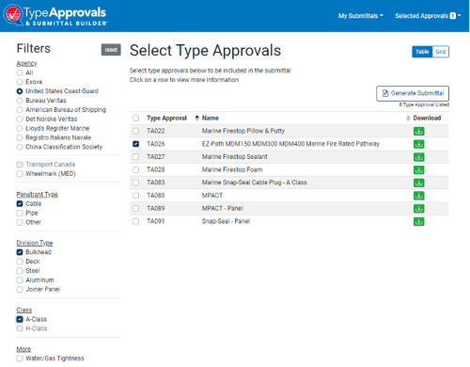Reset all filters with the reset button
The width and height of the screenshot is (470, 367).
pyautogui.click(x=111, y=50)
